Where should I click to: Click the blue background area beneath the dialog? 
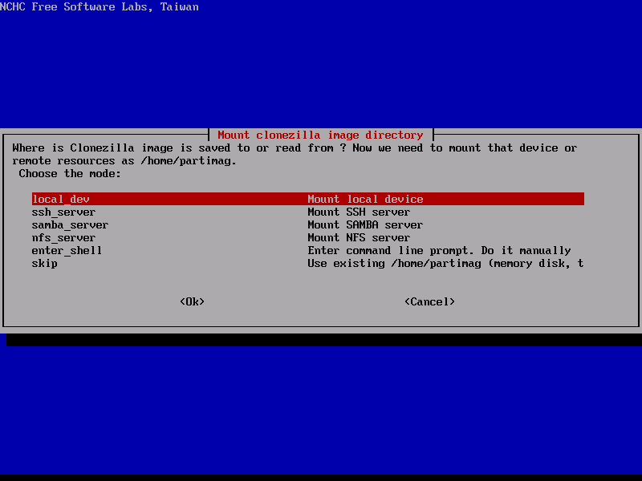(x=321, y=409)
